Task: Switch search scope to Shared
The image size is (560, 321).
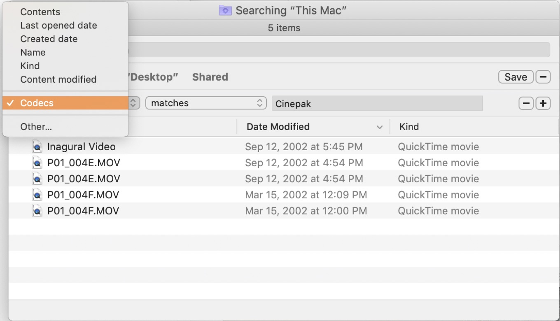Action: [210, 77]
